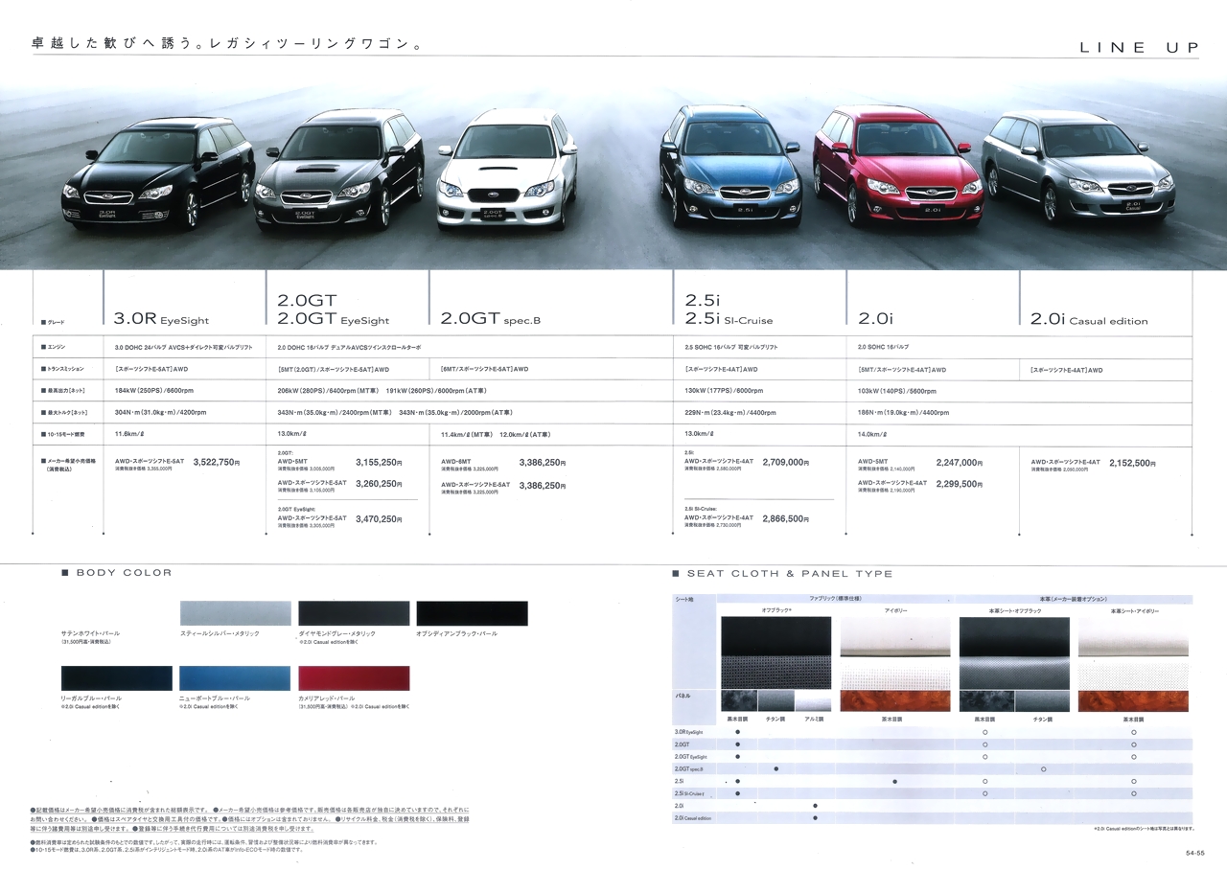The height and width of the screenshot is (870, 1227).
Task: Click the 304N·m(31.0kg·m)/4200rpm torque value
Action: pos(160,412)
